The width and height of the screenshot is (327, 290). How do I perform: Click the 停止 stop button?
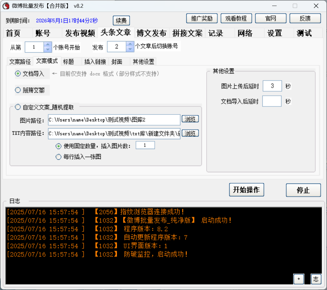pyautogui.click(x=303, y=190)
